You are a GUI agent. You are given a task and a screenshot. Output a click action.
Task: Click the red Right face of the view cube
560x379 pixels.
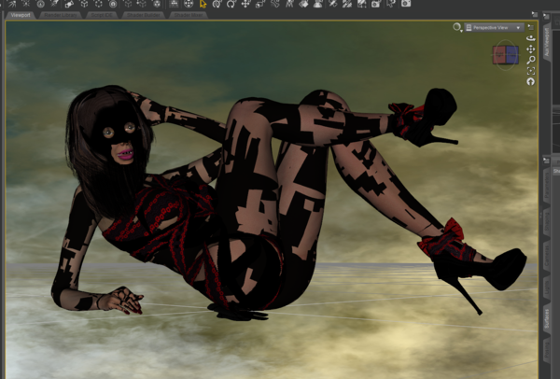(x=499, y=55)
